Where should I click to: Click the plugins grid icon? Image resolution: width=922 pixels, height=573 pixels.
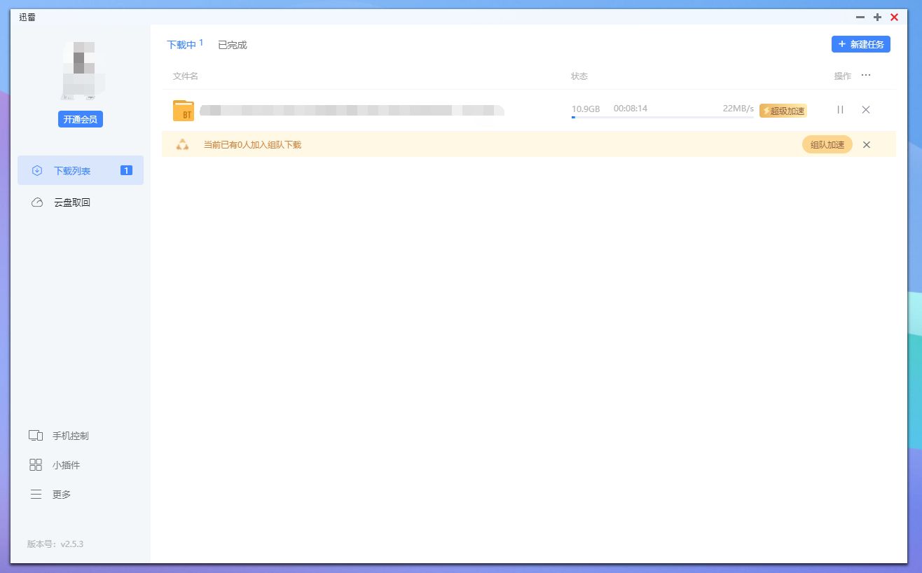click(x=36, y=465)
